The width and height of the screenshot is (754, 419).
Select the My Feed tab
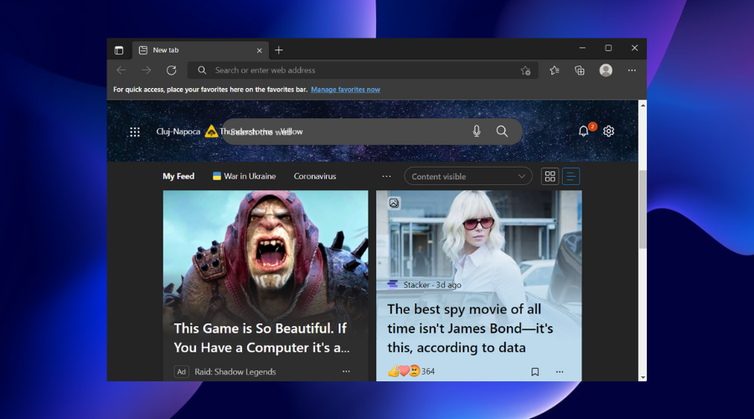tap(178, 176)
